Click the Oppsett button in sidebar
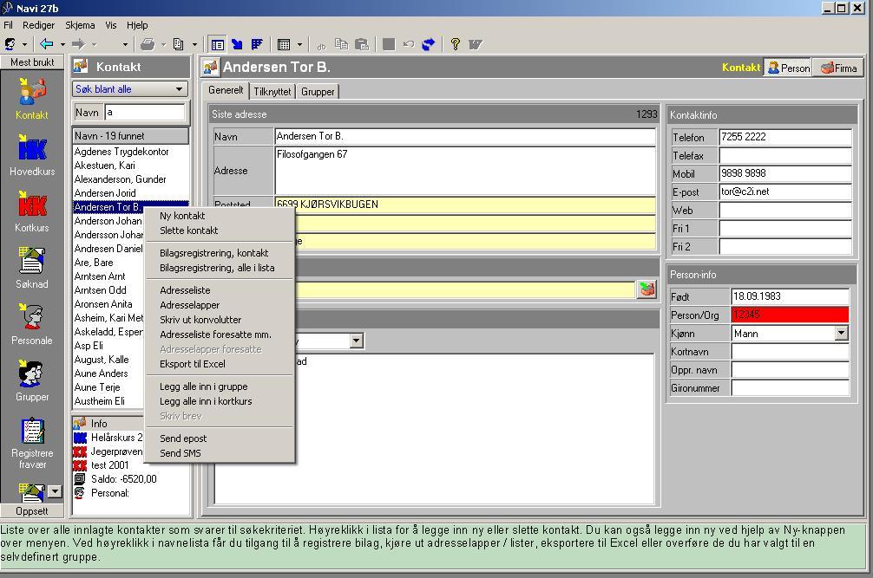The width and height of the screenshot is (873, 578). coord(32,510)
